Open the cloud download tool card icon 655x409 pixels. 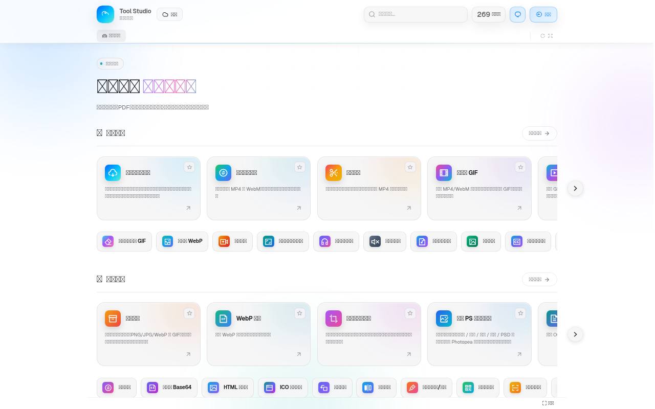click(113, 173)
